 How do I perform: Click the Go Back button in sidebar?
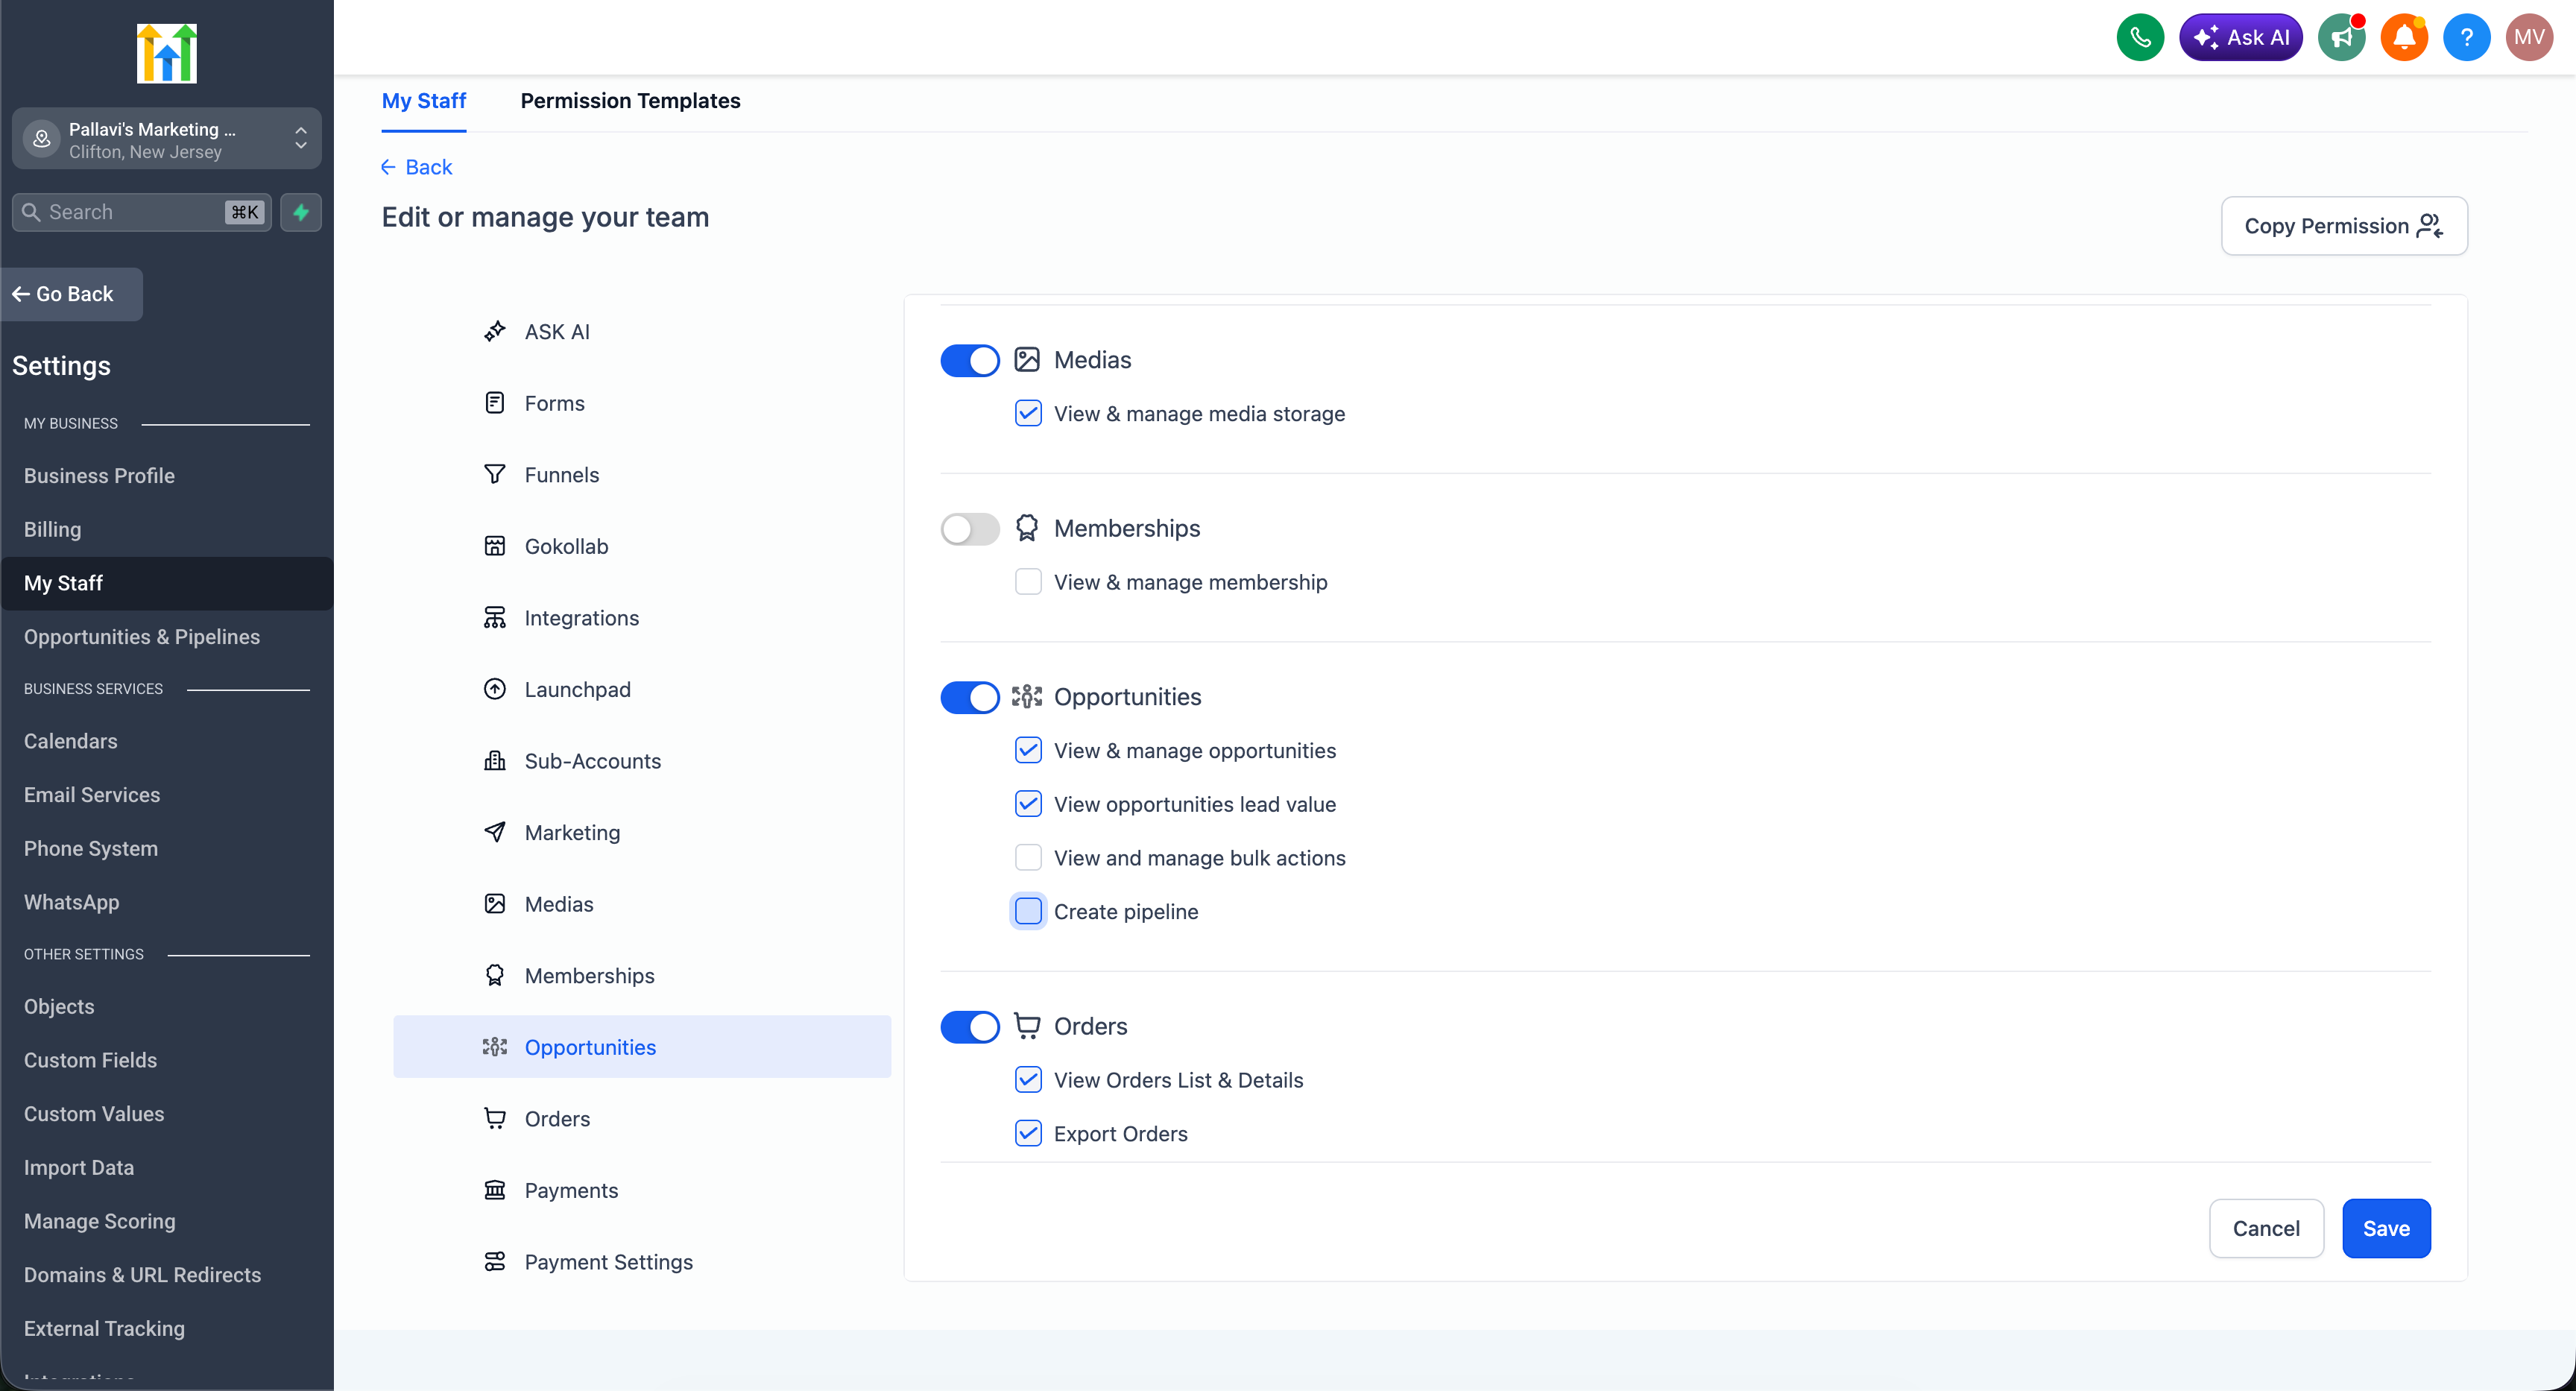tap(72, 294)
